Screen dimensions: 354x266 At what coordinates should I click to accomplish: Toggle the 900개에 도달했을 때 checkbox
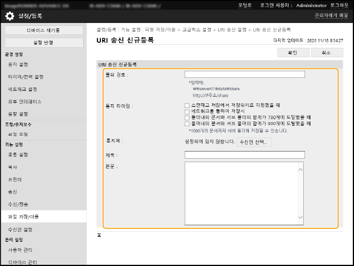tap(187, 124)
